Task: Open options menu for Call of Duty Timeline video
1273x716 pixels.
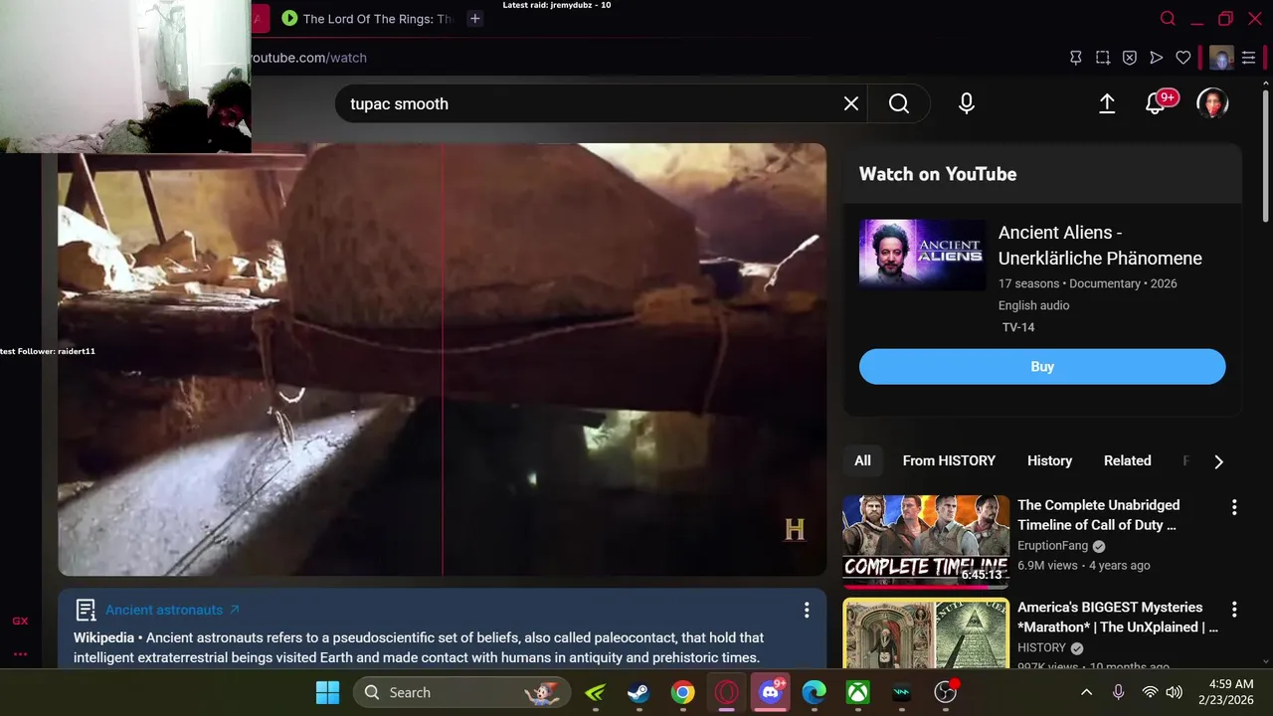Action: point(1234,507)
